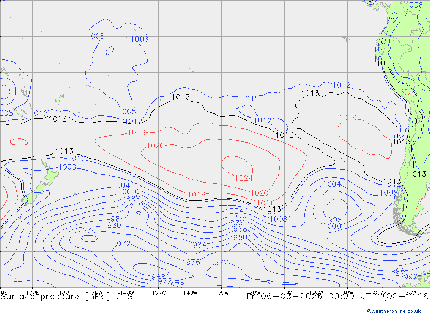Click the 110W longitude axis label

285,293
